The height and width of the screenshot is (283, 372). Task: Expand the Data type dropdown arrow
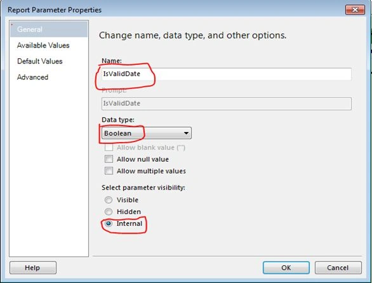pyautogui.click(x=186, y=133)
